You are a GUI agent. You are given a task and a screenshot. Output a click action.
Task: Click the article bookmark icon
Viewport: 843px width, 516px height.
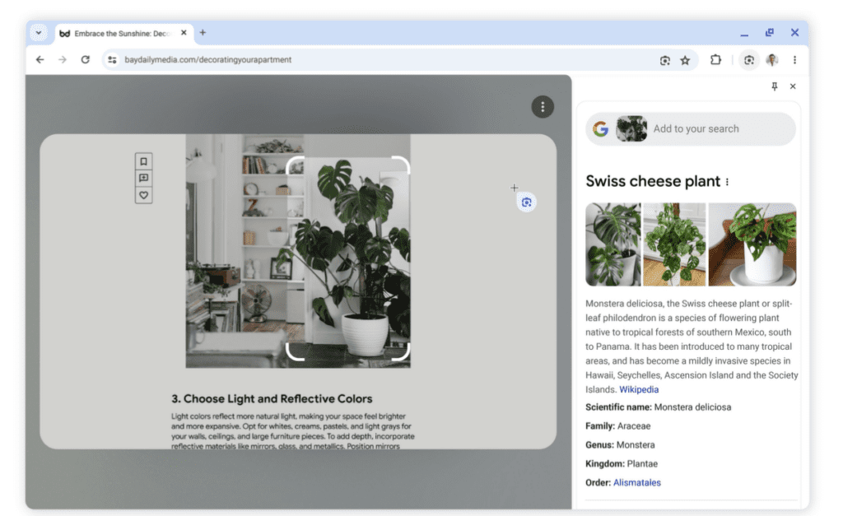[143, 161]
